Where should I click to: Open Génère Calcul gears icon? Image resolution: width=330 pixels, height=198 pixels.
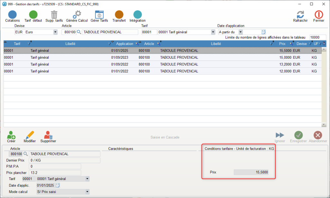pos(77,15)
